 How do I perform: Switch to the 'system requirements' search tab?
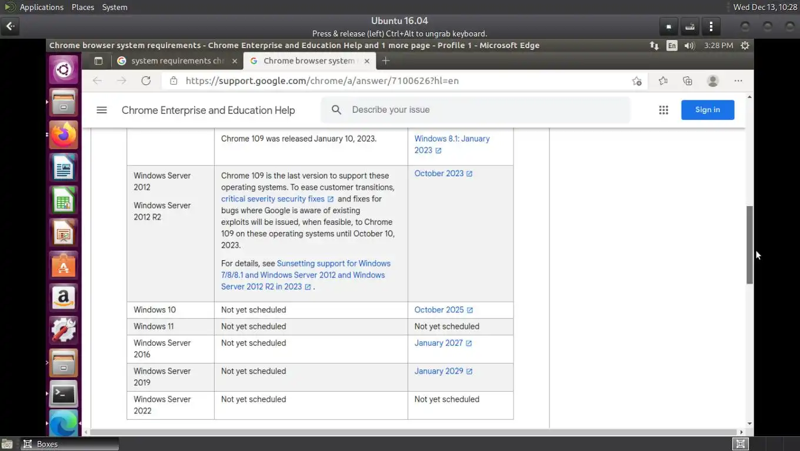177,60
